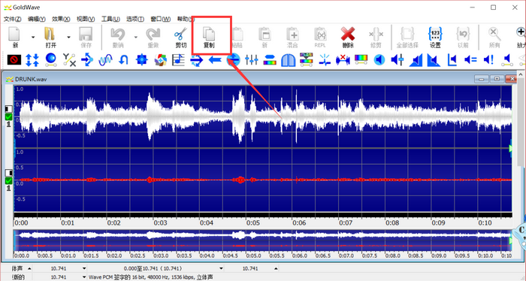This screenshot has height=281, width=526.
Task: Click the reverse left-arrow effect icon
Action: (215, 60)
